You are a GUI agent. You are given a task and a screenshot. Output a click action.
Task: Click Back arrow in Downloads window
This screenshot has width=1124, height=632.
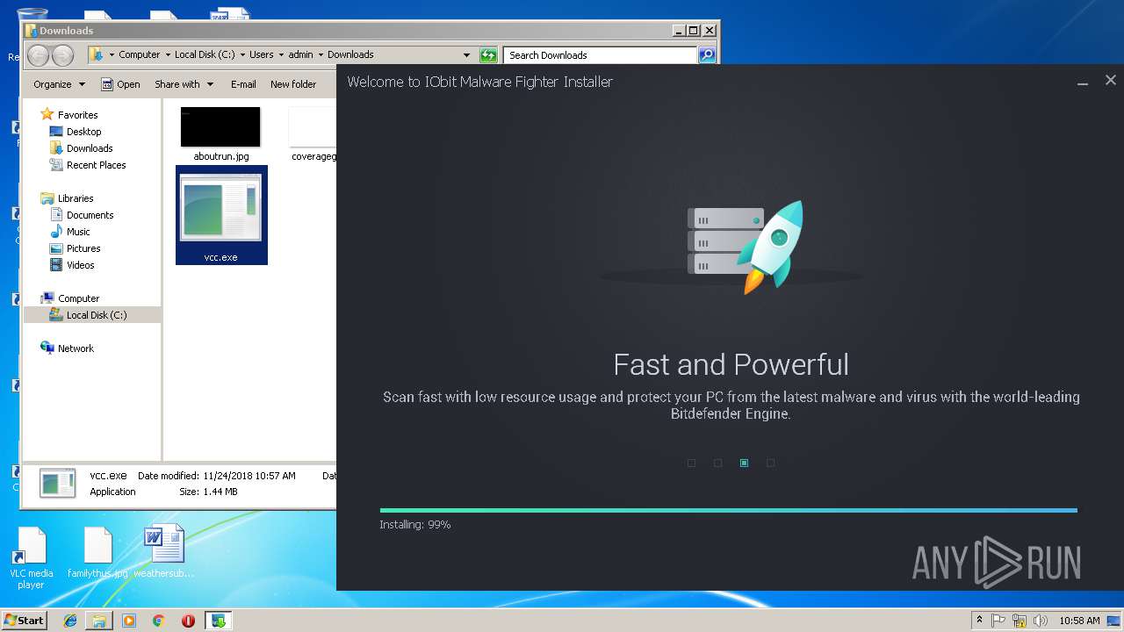coord(38,55)
